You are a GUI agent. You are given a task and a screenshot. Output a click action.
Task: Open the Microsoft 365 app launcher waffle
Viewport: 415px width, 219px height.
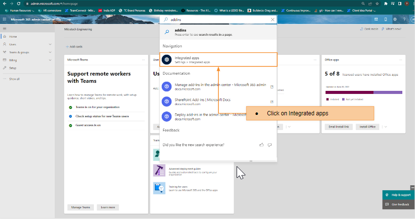4,20
